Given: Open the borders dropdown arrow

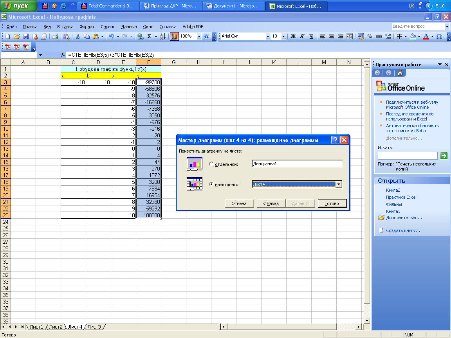Looking at the screenshot, I should click(406, 36).
